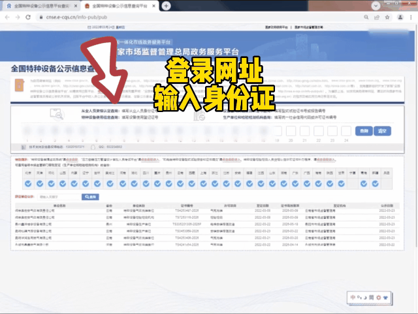Click small 查询 button next to unit search
The height and width of the screenshot is (314, 418).
(x=89, y=196)
